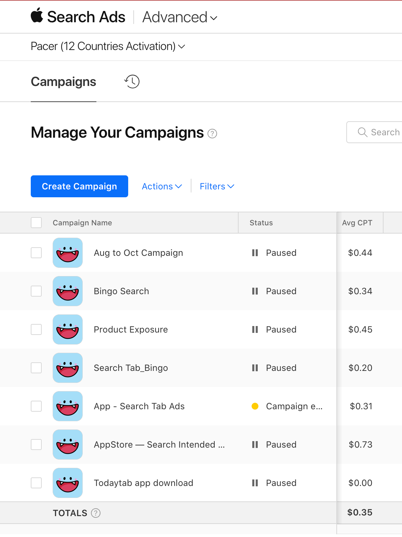Click app icon for Product Exposure
The width and height of the screenshot is (402, 537).
point(68,329)
